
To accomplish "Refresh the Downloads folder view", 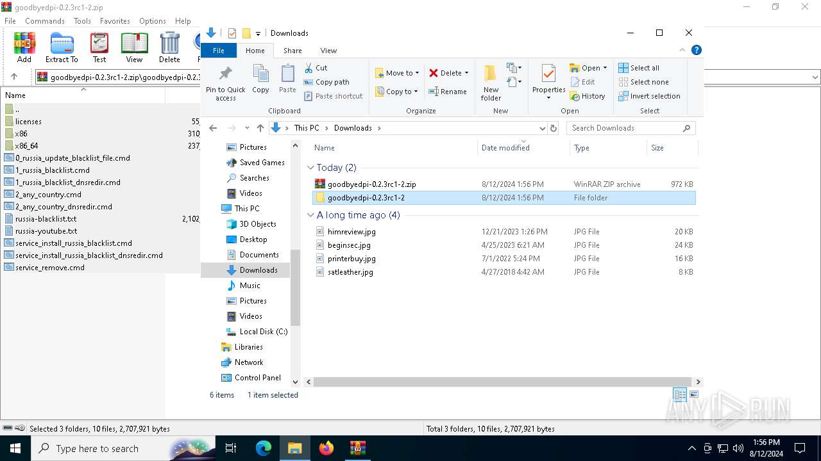I will 554,128.
